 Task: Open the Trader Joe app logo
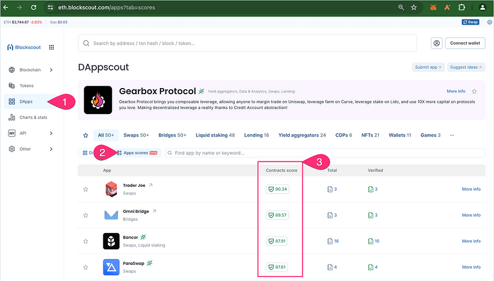coord(111,189)
